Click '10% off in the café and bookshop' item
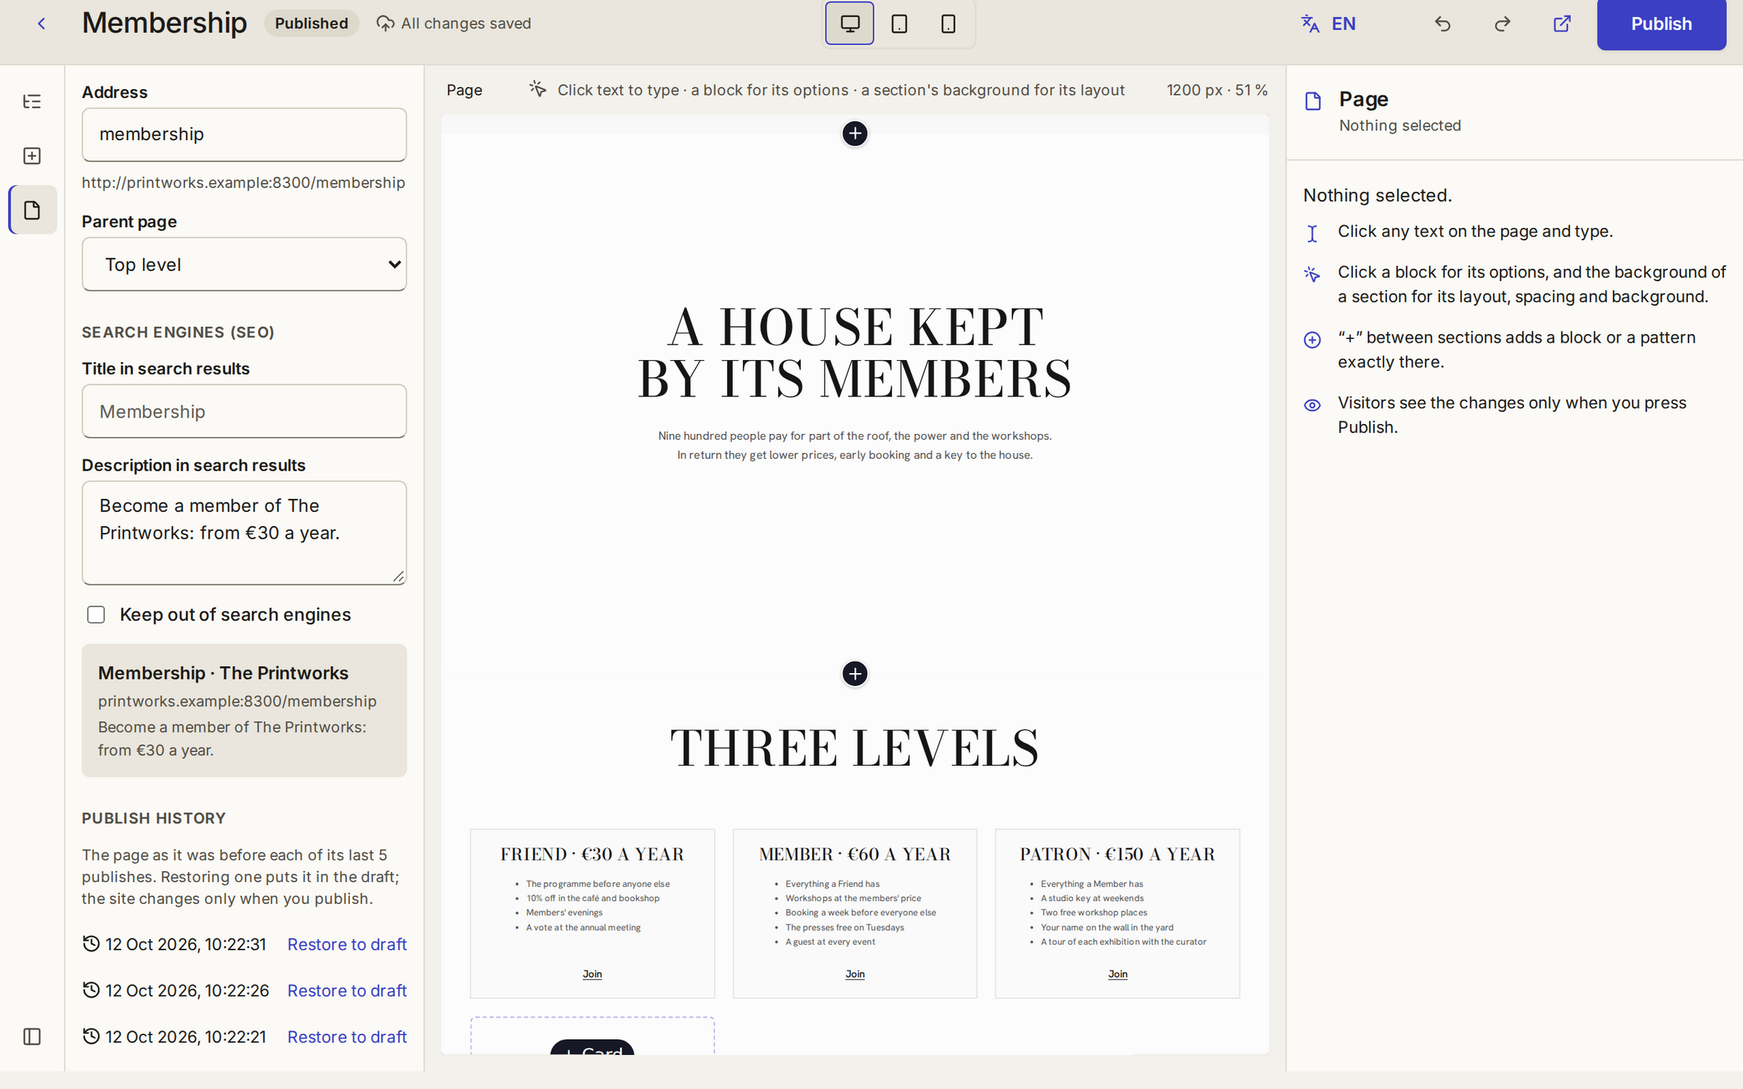 point(593,898)
